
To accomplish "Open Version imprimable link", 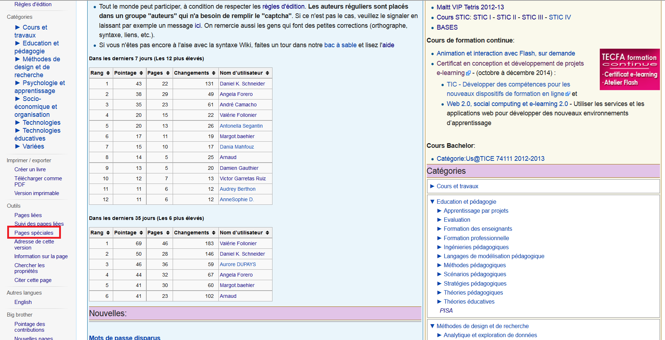I will point(37,193).
